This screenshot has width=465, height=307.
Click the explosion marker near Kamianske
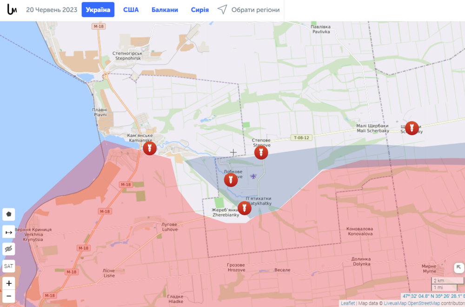click(149, 148)
